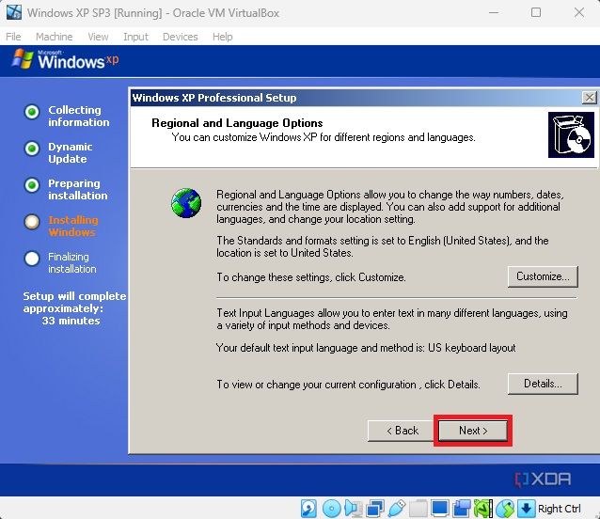Click Customize to change regional settings
The height and width of the screenshot is (519, 600).
[x=543, y=276]
